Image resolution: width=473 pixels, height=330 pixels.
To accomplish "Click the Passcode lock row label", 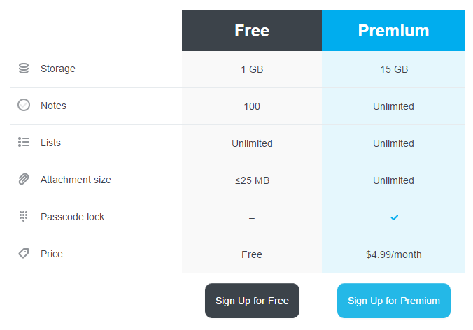I will 72,217.
